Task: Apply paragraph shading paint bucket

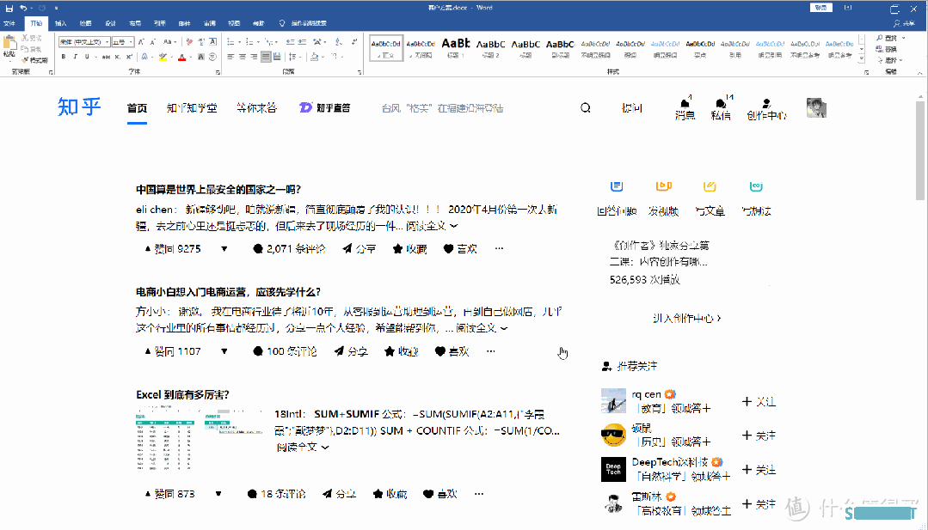Action: 314,57
